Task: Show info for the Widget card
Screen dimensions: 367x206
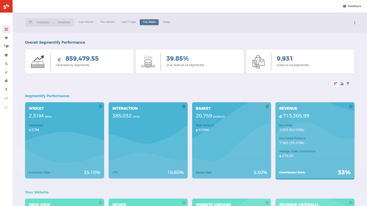Action: [x=100, y=106]
